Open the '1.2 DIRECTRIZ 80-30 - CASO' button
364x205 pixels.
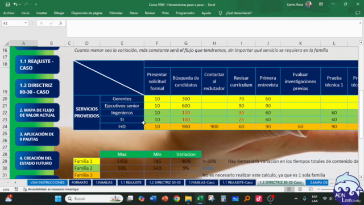coord(37,89)
